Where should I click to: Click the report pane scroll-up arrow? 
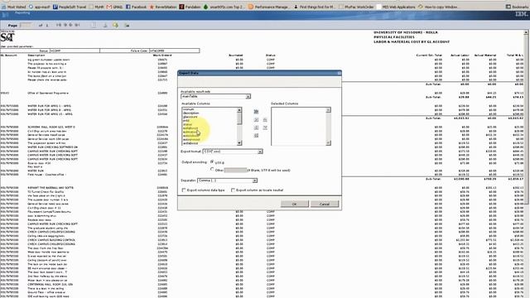point(526,32)
